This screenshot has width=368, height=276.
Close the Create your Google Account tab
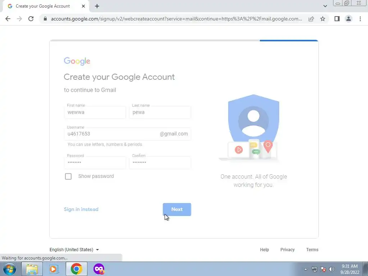tap(83, 6)
